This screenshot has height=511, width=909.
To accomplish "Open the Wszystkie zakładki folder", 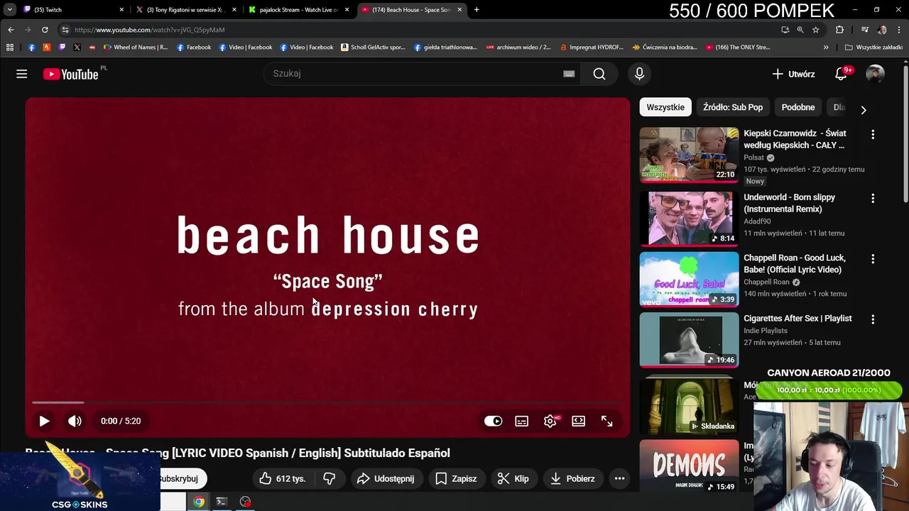I will 873,48.
